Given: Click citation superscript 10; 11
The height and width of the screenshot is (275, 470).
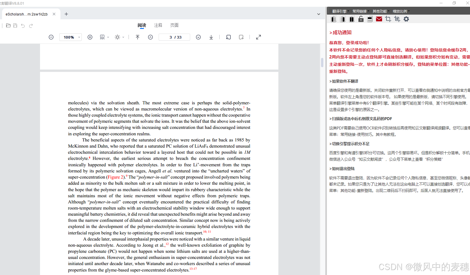Looking at the screenshot, I should coord(207,231).
